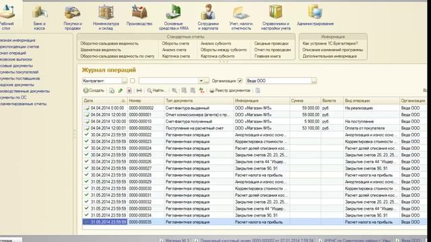This screenshot has height=242, width=431.
Task: Expand the Контрагент value dropdown arrow
Action: [201, 81]
